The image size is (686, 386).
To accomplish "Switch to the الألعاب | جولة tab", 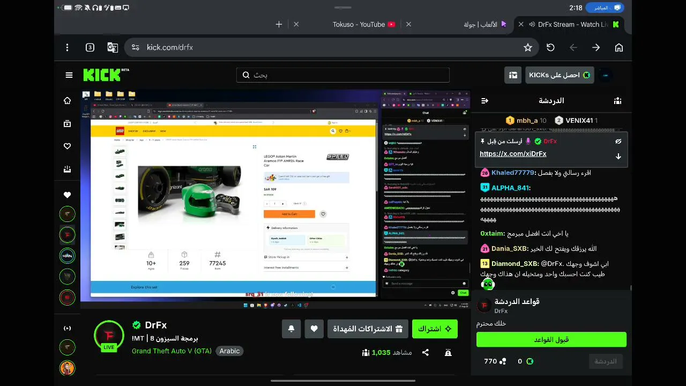I will (x=485, y=25).
